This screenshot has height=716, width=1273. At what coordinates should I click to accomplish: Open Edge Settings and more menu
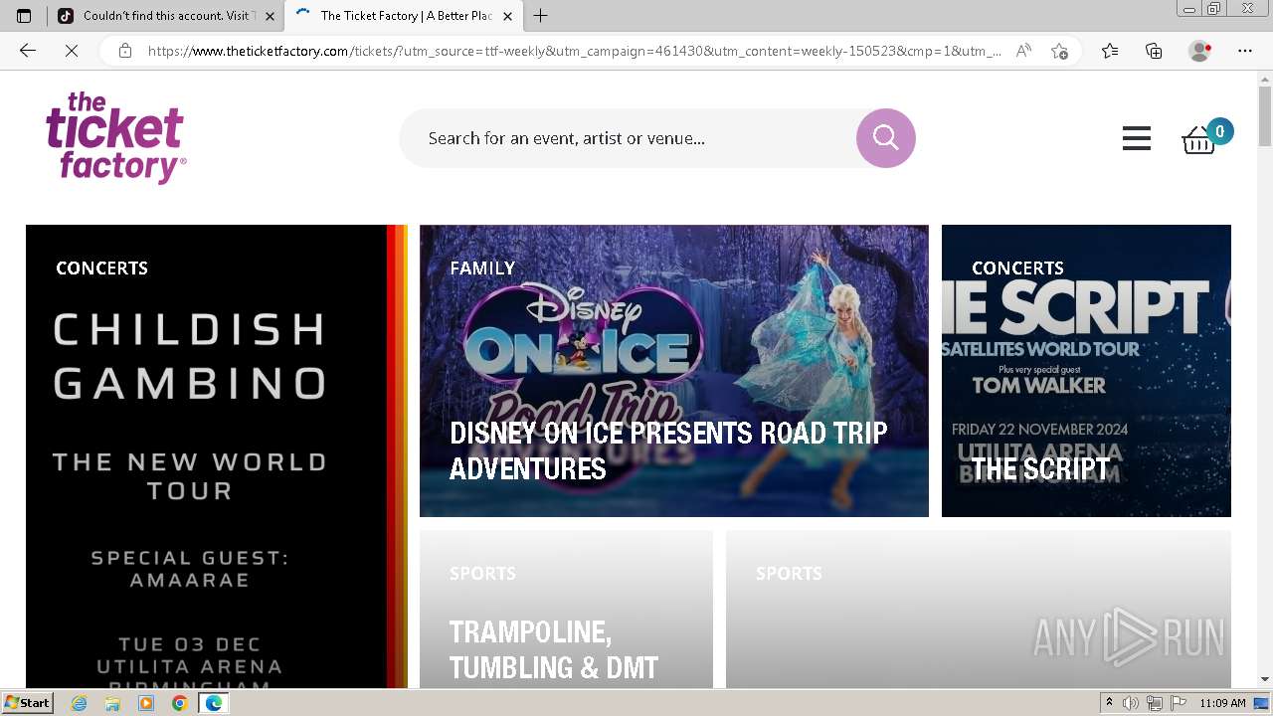coord(1245,51)
